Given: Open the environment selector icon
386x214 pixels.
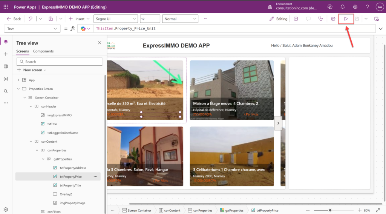Looking at the screenshot, I should pos(270,7).
